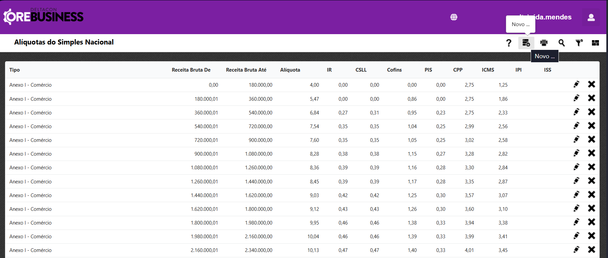This screenshot has width=608, height=258.
Task: Click the globe language icon
Action: point(454,17)
